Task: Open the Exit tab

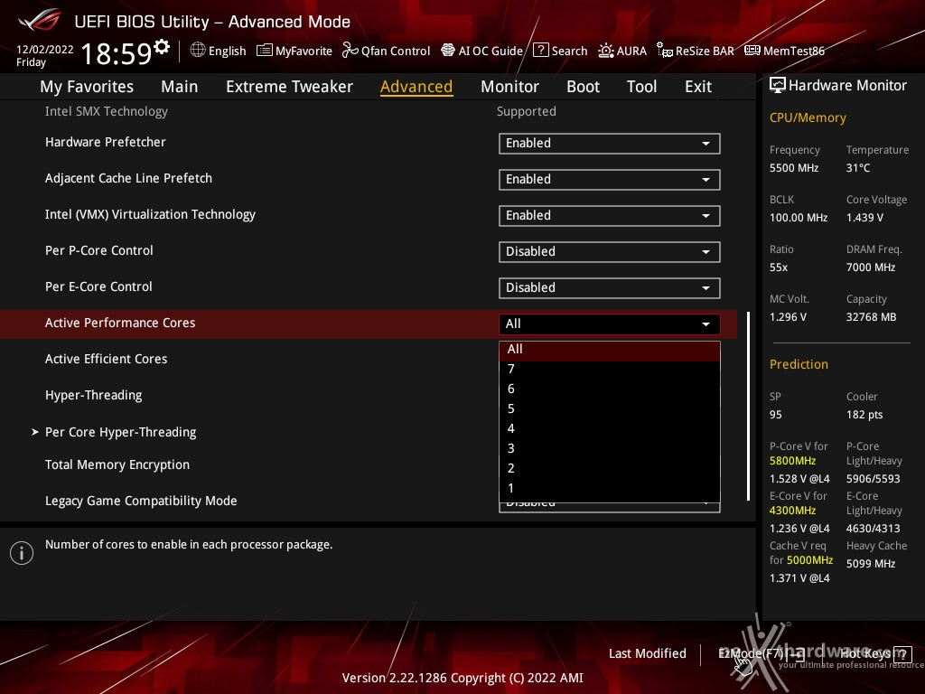Action: 698,87
